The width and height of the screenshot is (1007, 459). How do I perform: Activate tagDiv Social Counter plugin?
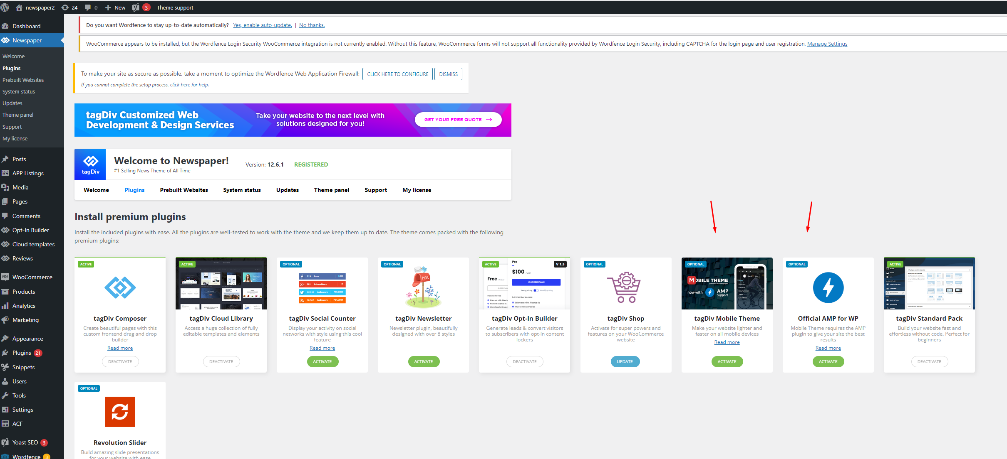[x=322, y=361]
